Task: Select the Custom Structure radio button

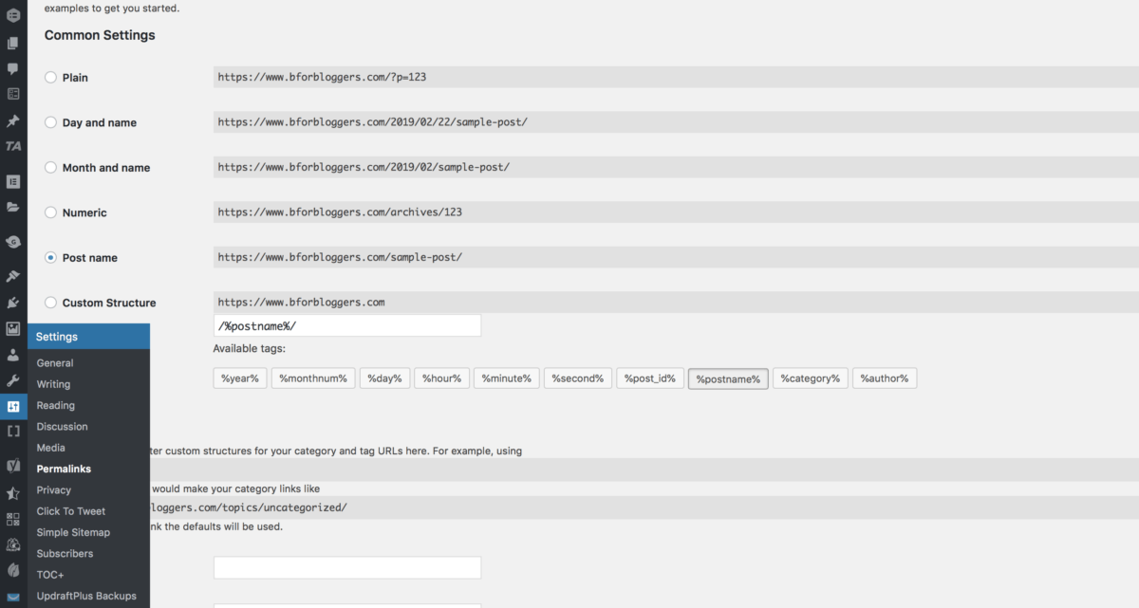Action: click(x=51, y=303)
